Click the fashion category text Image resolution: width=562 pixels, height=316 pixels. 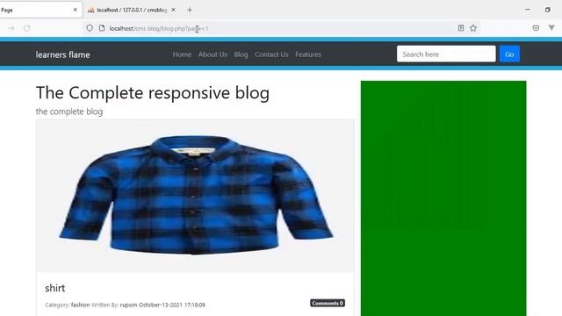tap(80, 305)
